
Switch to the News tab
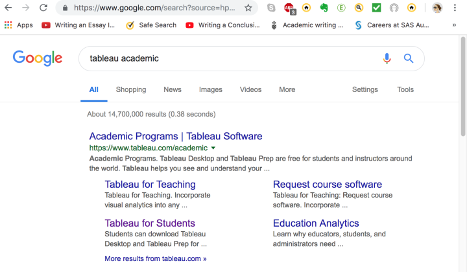click(173, 89)
